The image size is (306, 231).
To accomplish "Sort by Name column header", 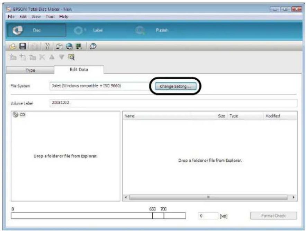I will pyautogui.click(x=157, y=116).
